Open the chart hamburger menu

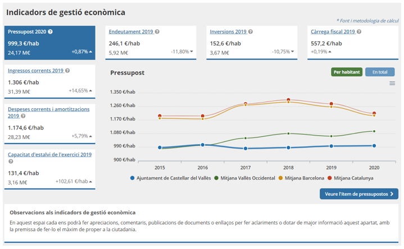(392, 84)
